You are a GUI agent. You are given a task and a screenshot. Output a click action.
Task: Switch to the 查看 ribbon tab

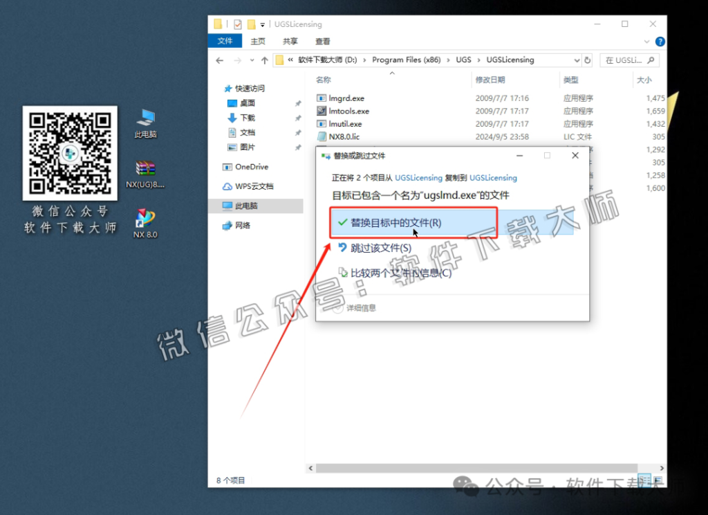pyautogui.click(x=323, y=41)
